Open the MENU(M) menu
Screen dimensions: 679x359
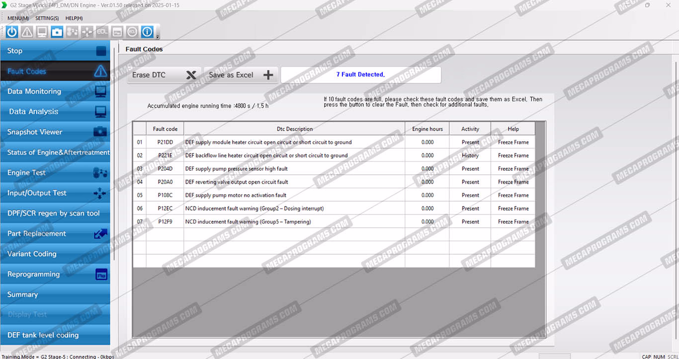point(18,18)
